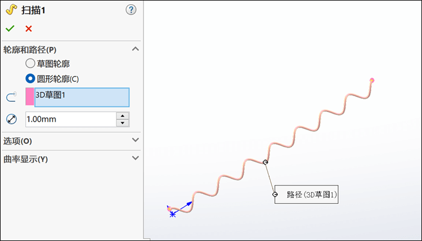The image size is (422, 241).
Task: Click into the 1.00mm diameter field
Action: click(69, 119)
